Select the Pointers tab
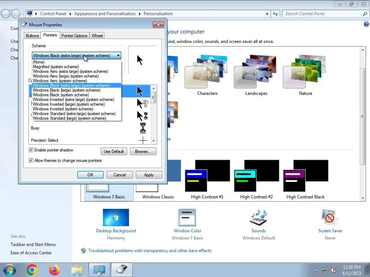The height and width of the screenshot is (277, 370). coord(50,35)
